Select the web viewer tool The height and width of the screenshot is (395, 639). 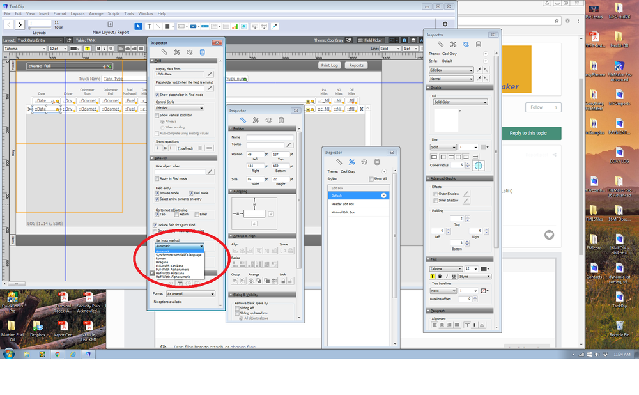[x=243, y=26]
